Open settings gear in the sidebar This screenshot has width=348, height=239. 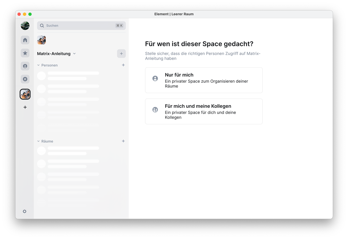coord(25,211)
